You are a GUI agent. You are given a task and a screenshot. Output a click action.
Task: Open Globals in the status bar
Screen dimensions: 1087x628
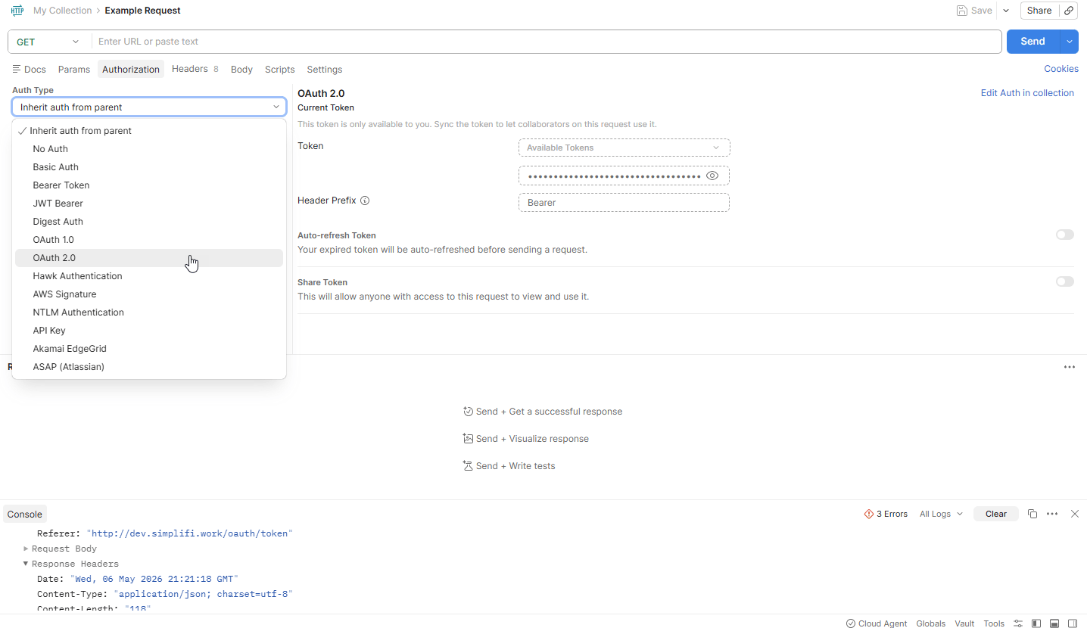pos(930,623)
